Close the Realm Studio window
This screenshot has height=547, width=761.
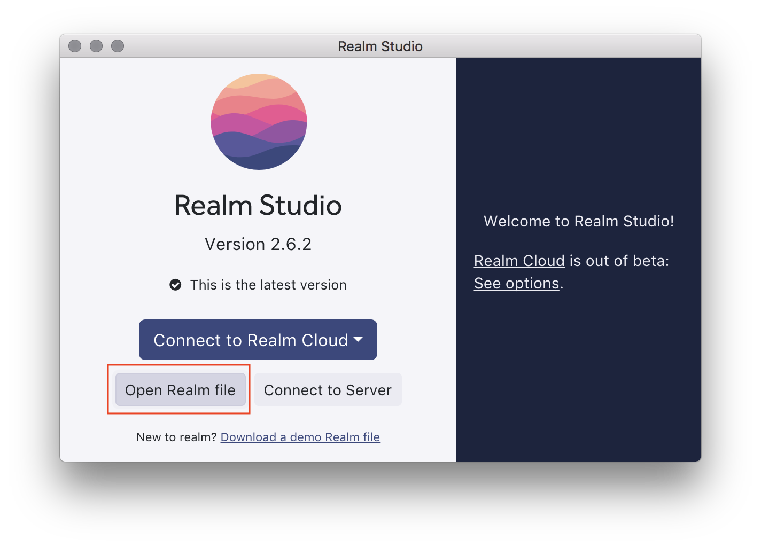point(75,46)
